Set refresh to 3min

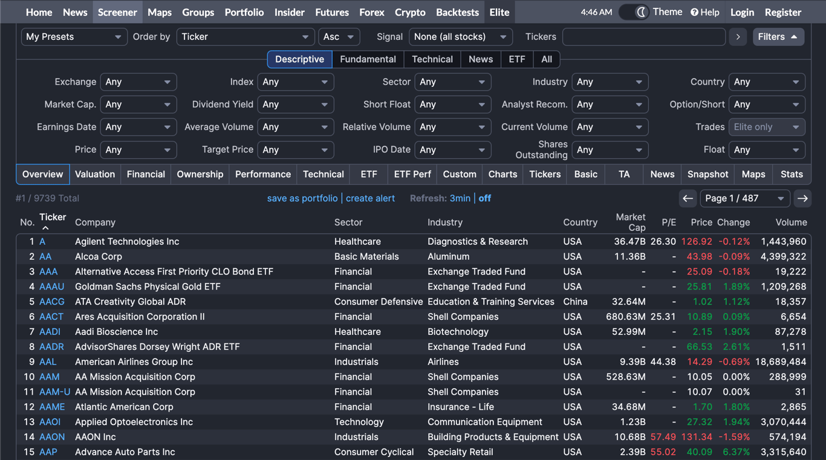click(460, 198)
